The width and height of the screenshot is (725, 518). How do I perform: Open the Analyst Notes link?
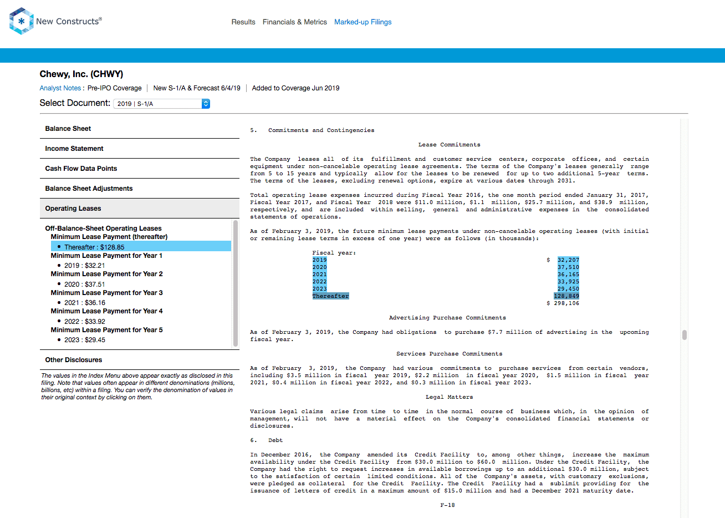[x=60, y=88]
